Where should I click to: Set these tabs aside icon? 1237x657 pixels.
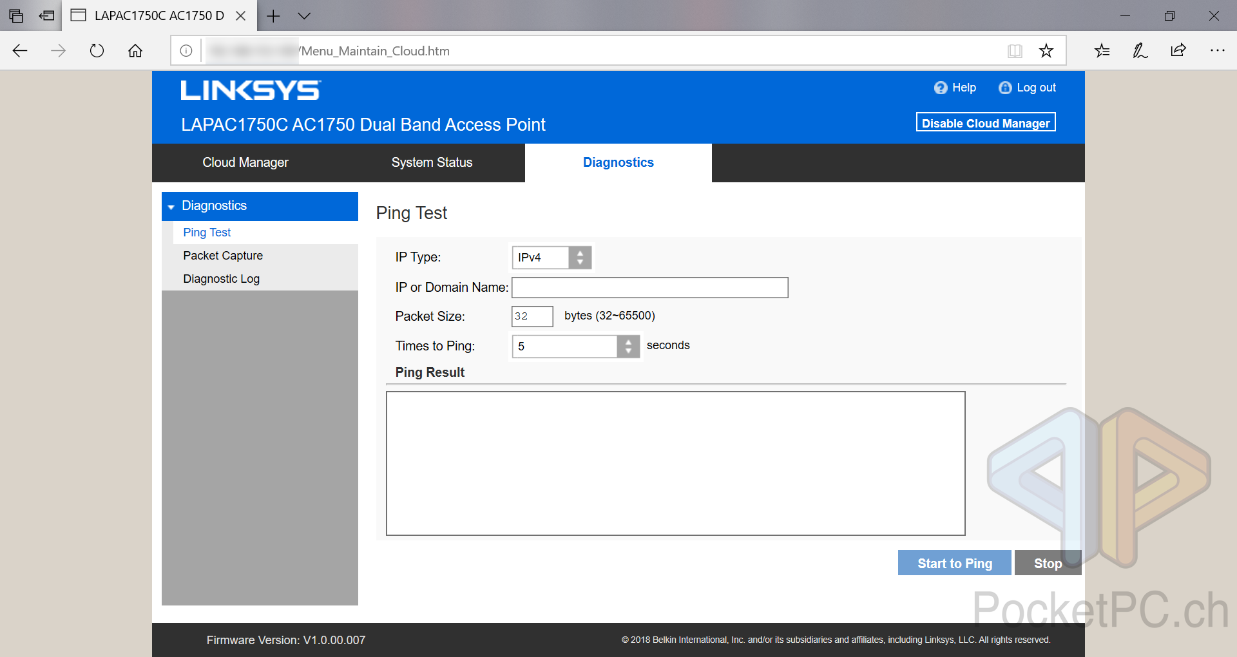(46, 15)
